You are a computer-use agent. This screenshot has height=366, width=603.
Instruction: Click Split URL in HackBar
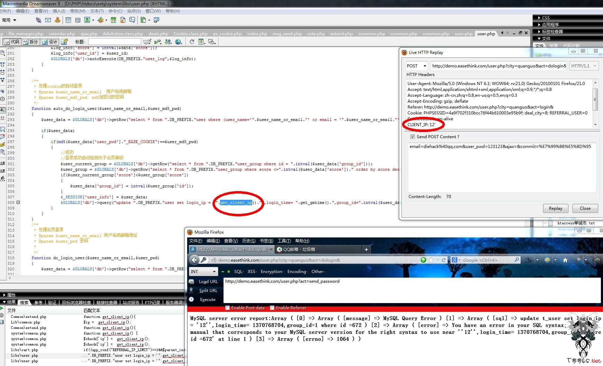click(x=208, y=291)
